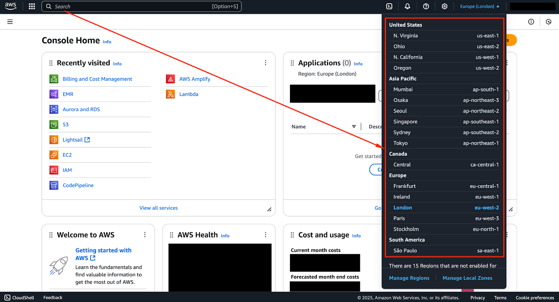The width and height of the screenshot is (559, 302).
Task: Click the Cost and usage Info link
Action: click(356, 236)
